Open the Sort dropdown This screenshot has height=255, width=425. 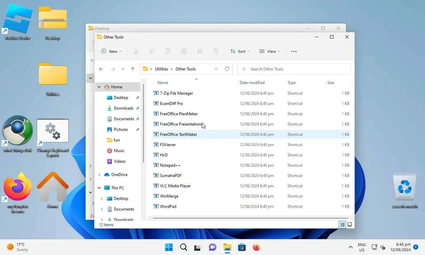[x=240, y=51]
